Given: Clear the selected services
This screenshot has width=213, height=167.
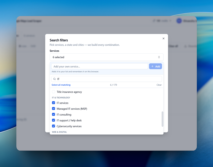Looking at the screenshot, I should pos(159,85).
